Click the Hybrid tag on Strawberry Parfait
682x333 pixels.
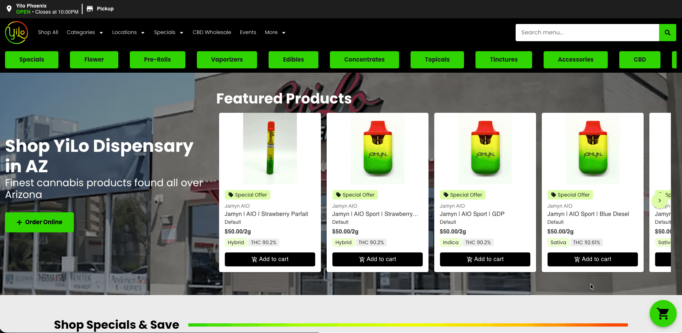(236, 242)
